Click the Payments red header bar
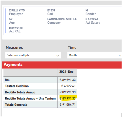The height and width of the screenshot is (117, 125). (62, 65)
